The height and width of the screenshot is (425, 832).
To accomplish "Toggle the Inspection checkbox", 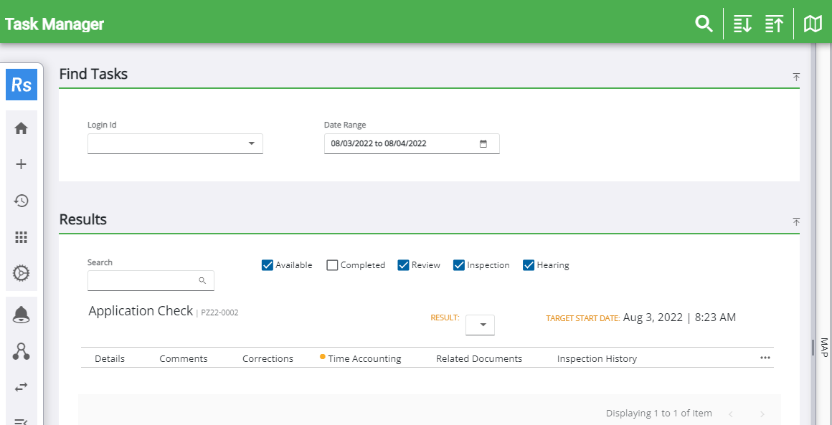I will pyautogui.click(x=459, y=265).
